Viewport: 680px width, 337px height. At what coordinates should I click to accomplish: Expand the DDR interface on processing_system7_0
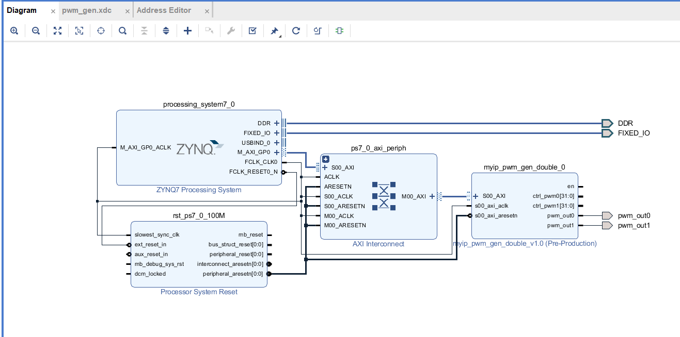point(277,123)
